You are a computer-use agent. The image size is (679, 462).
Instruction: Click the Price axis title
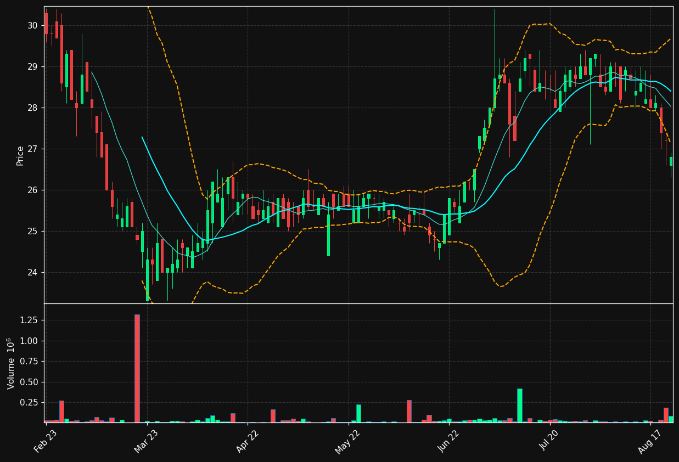[20, 155]
